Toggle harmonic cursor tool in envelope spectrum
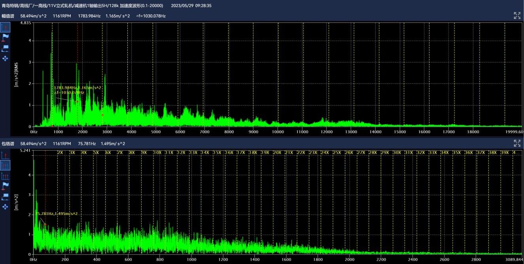This screenshot has width=524, height=264. [x=5, y=165]
